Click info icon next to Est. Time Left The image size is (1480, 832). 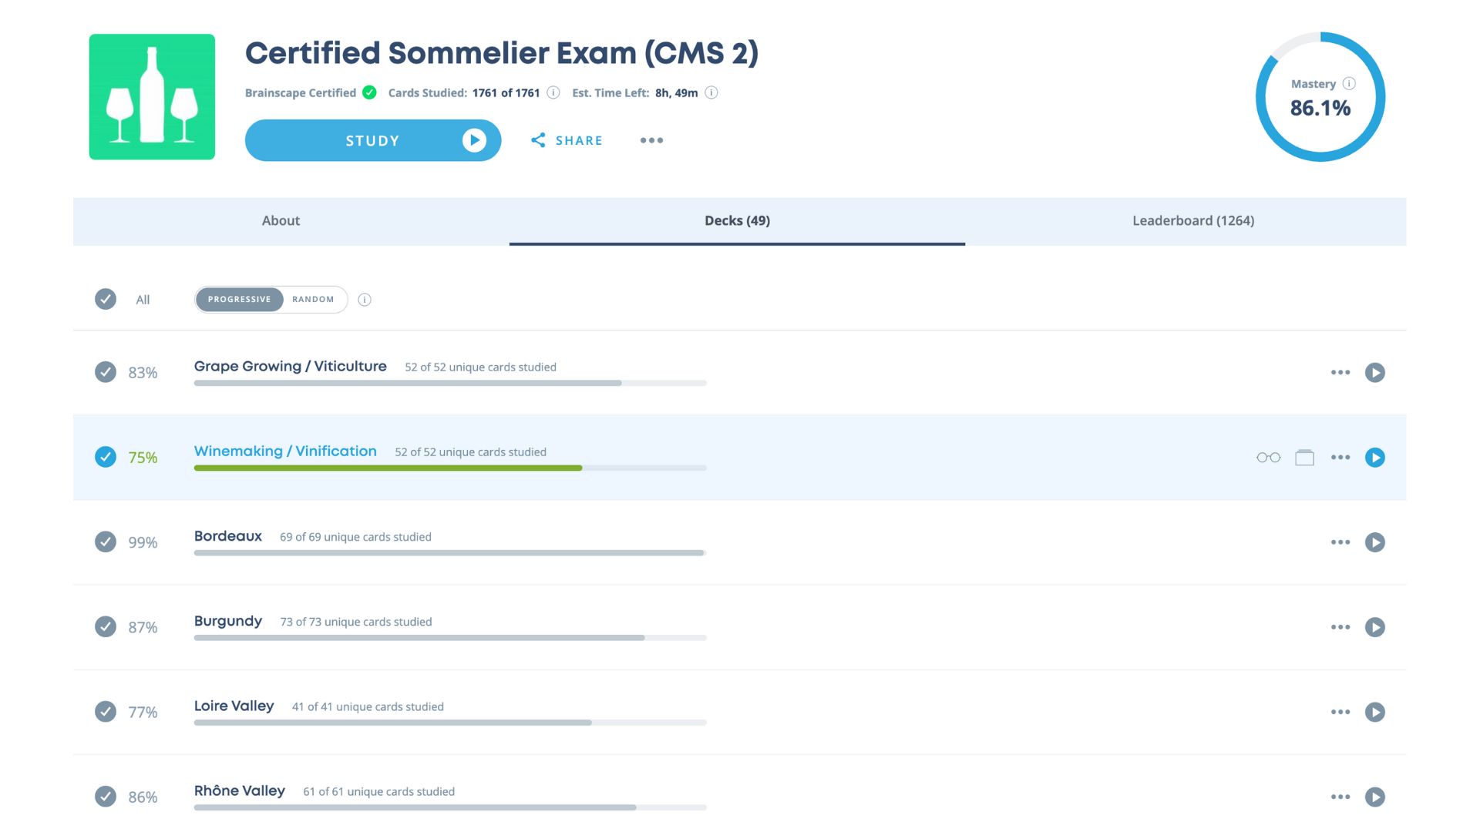coord(711,92)
